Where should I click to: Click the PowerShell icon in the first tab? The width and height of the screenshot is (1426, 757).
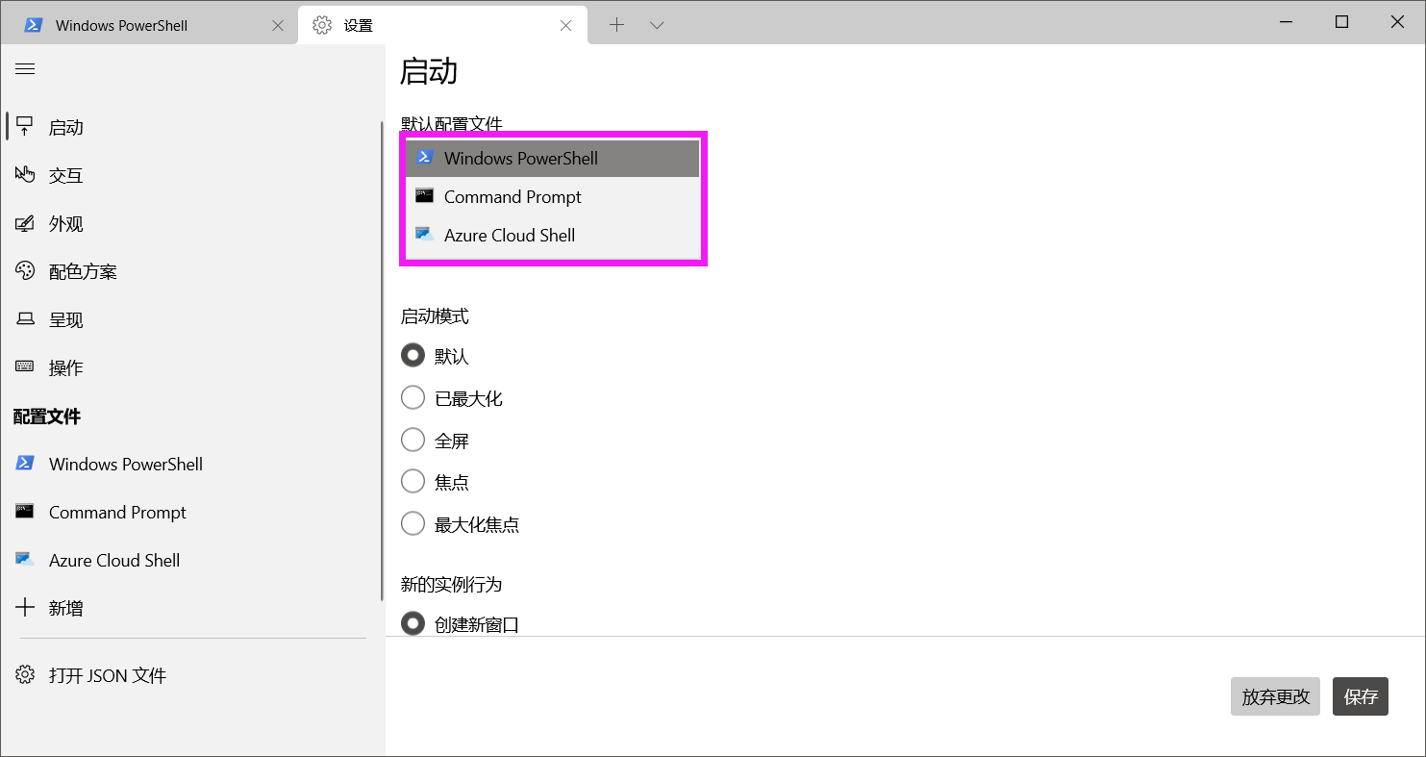point(34,25)
